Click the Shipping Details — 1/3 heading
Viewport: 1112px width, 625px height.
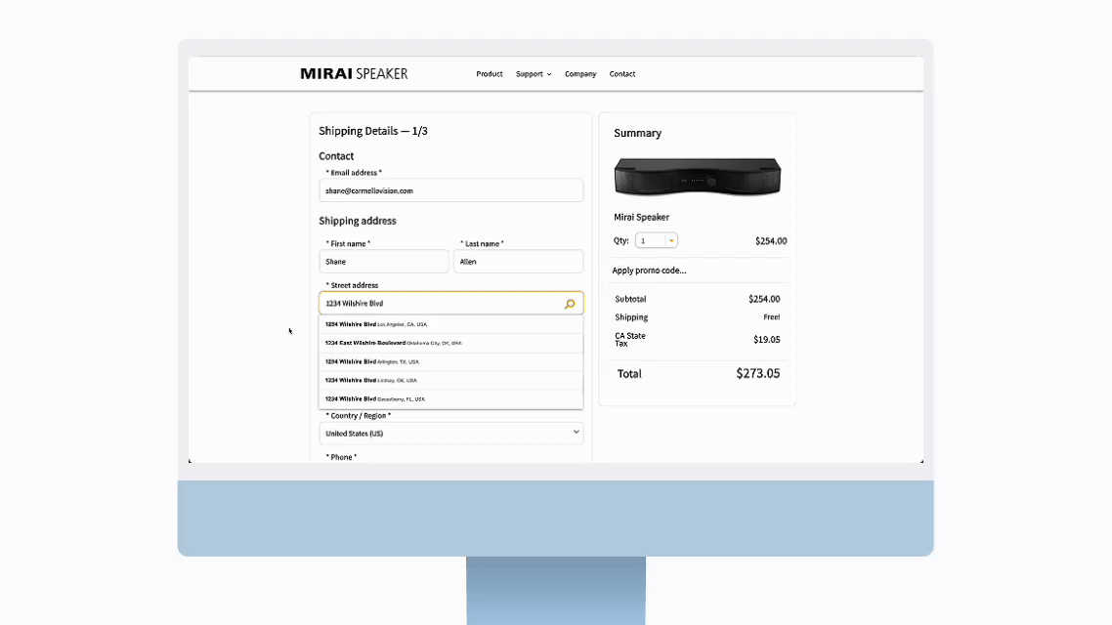point(373,131)
